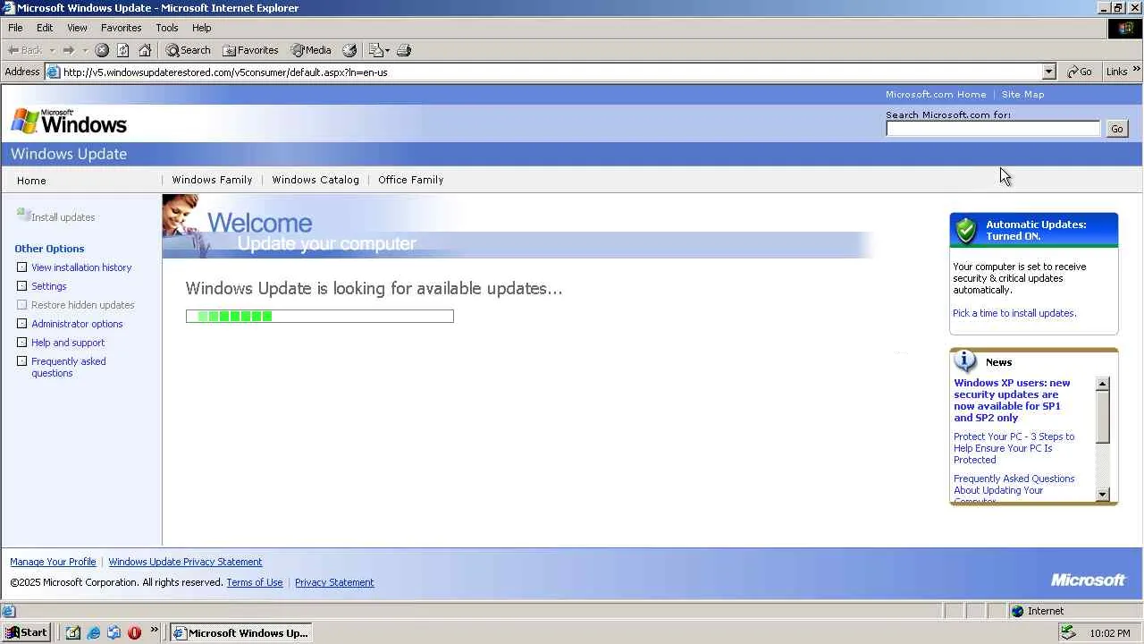Print the page with the printer icon

pos(403,50)
